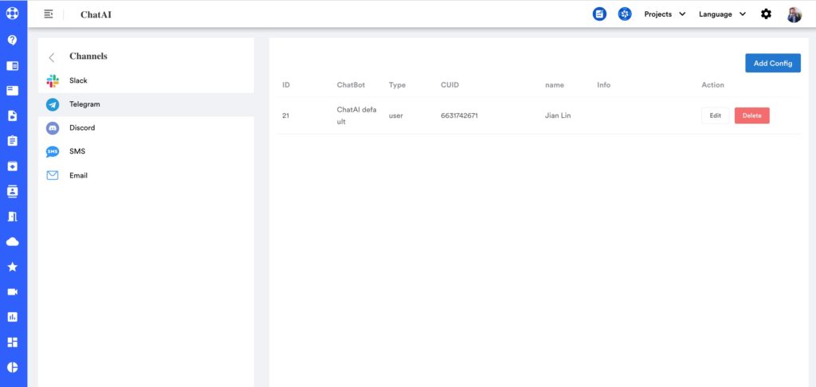Open the archive box sidebar icon
Image resolution: width=816 pixels, height=387 pixels.
click(13, 166)
